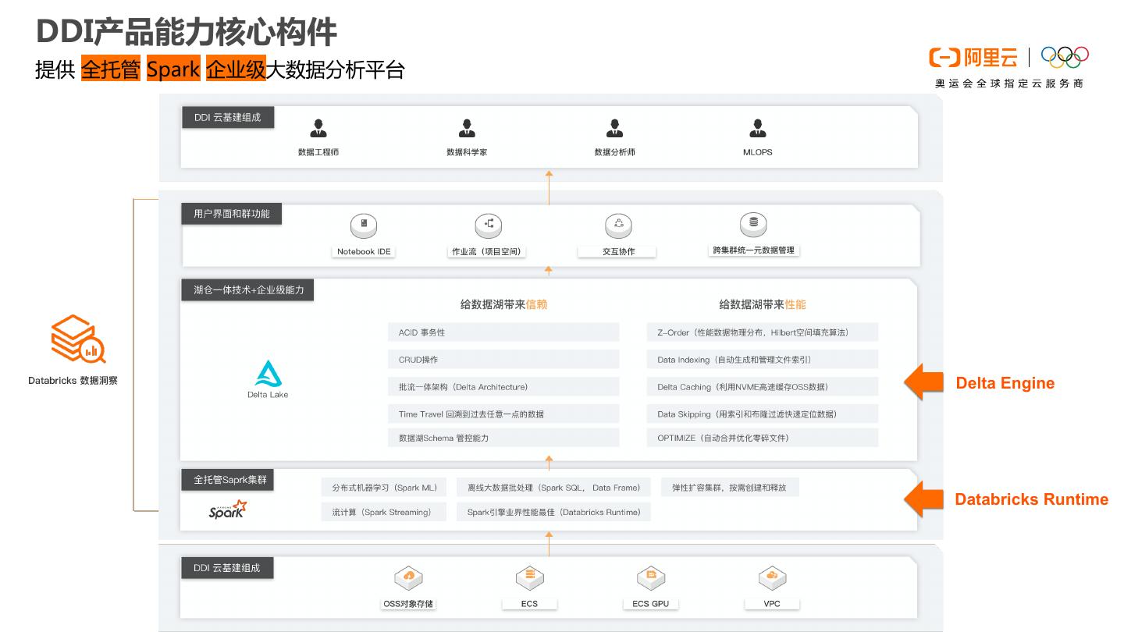Click the Delta Lake logo
The height and width of the screenshot is (632, 1124).
268,375
